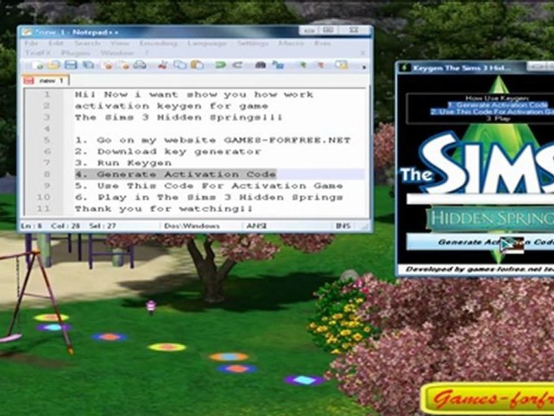Click the Close document toolbar icon
This screenshot has height=416, width=554.
(x=107, y=65)
